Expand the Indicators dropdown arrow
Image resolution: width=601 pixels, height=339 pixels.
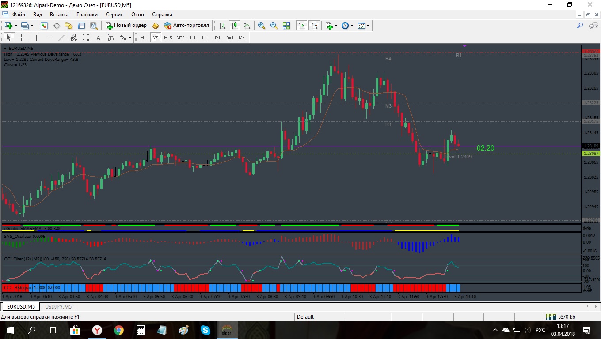336,26
